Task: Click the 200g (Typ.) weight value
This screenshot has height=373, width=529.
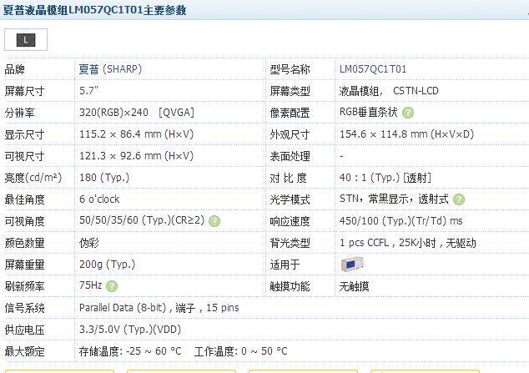Action: pyautogui.click(x=108, y=265)
